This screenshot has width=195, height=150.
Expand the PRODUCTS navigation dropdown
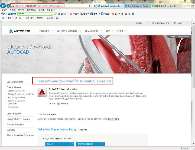pyautogui.click(x=52, y=31)
